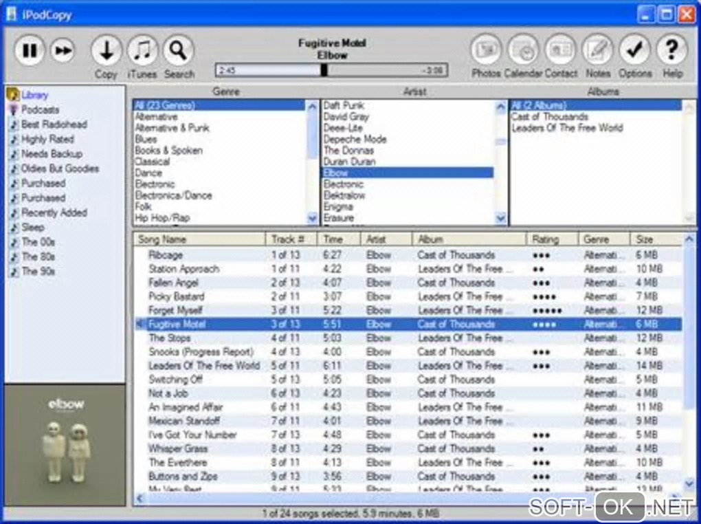
Task: Select the song Mexican Standoff
Action: click(x=408, y=421)
